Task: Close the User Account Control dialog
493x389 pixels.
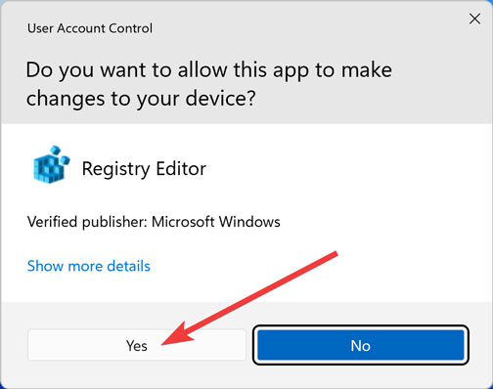Action: coord(474,19)
